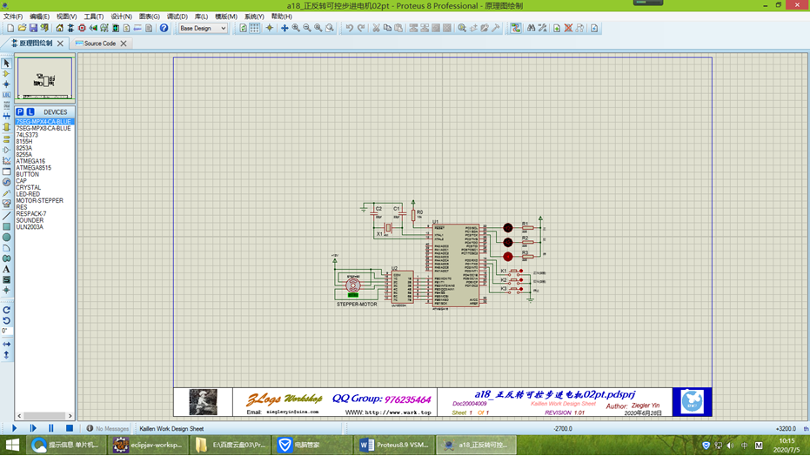
Task: Select ATMEGA16 in devices list
Action: [30, 161]
